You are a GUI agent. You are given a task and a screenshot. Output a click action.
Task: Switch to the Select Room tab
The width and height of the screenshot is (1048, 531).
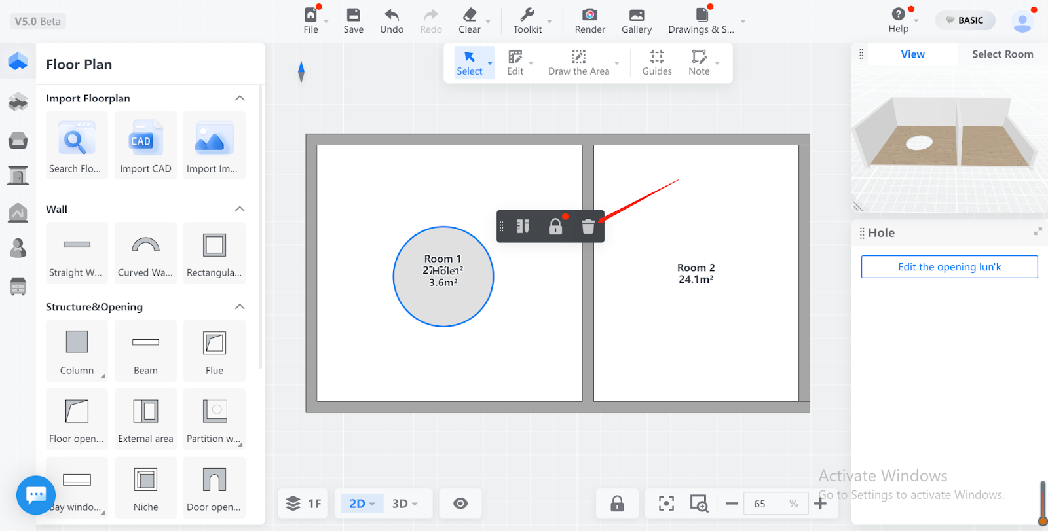click(1002, 54)
